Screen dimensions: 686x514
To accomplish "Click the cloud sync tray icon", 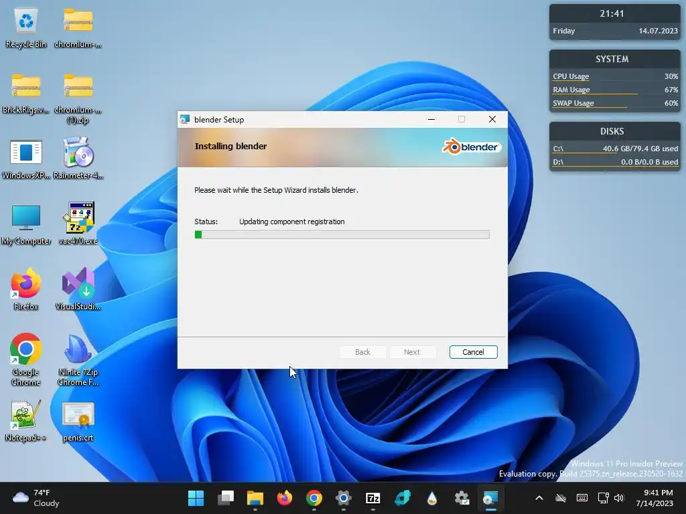I will (561, 498).
